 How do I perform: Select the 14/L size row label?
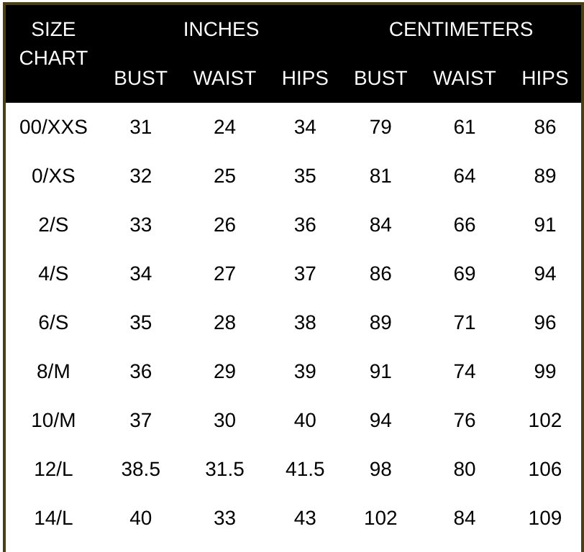pos(53,518)
